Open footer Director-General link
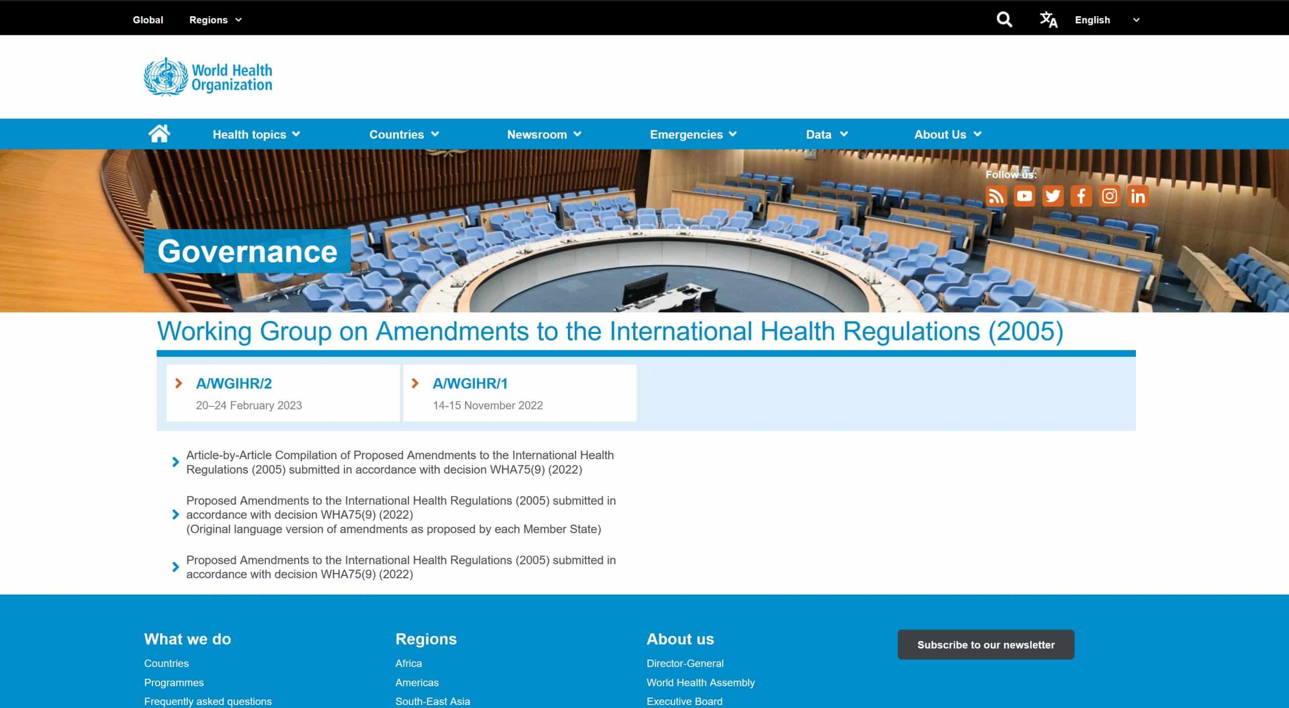The image size is (1289, 708). [x=685, y=663]
